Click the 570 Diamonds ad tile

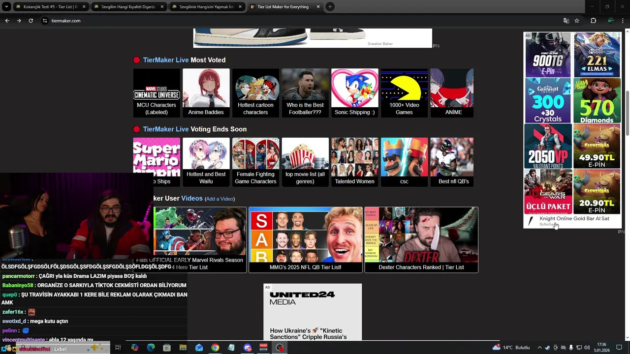click(x=597, y=100)
